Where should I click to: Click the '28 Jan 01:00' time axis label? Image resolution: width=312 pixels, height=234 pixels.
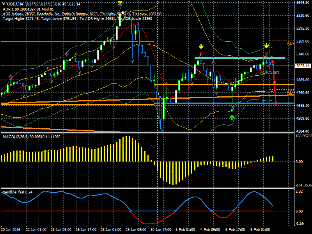[111, 230]
